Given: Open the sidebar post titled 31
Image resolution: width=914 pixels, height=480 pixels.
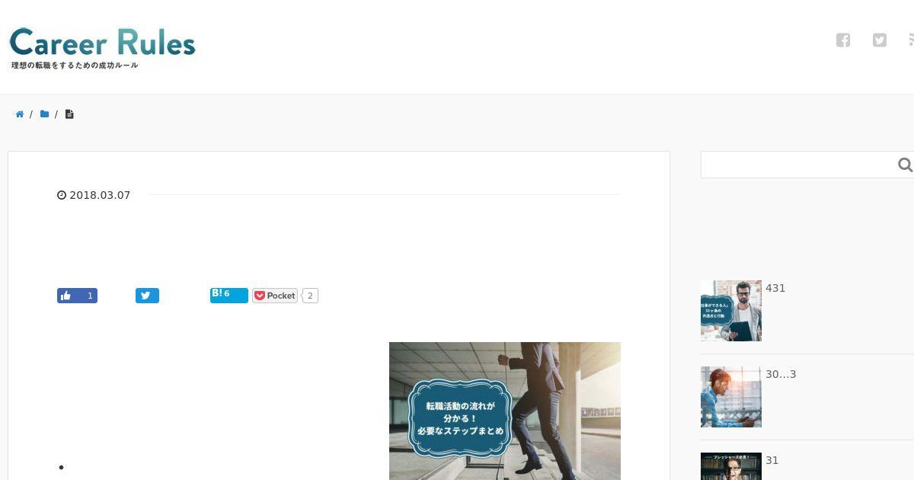Looking at the screenshot, I should [x=772, y=460].
